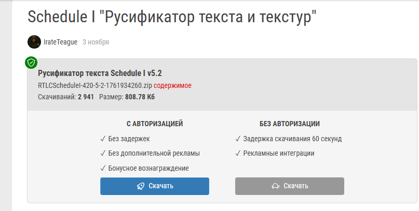The height and width of the screenshot is (211, 419).
Task: Click the file heading "Русификатор текста Schedule I v5.2"
Action: pos(103,73)
